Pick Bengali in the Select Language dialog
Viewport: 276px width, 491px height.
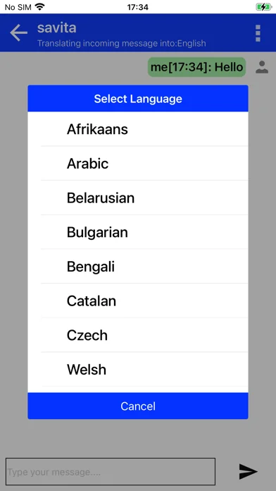click(x=138, y=267)
